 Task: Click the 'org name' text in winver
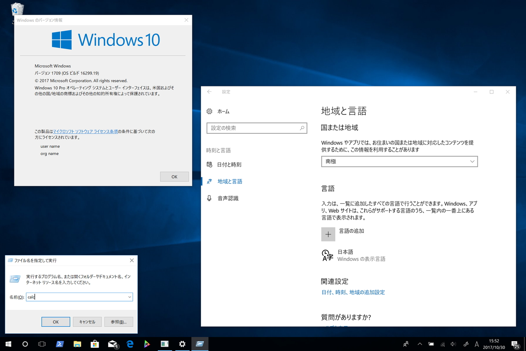pos(49,154)
